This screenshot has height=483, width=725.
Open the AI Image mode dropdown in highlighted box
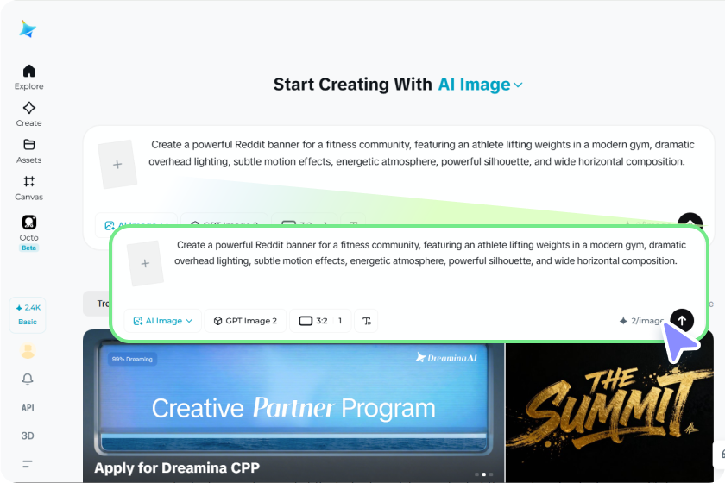point(163,321)
